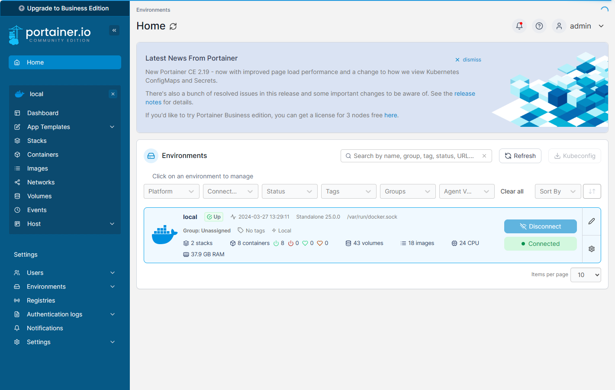
Task: Open the Sort By dropdown
Action: point(558,191)
